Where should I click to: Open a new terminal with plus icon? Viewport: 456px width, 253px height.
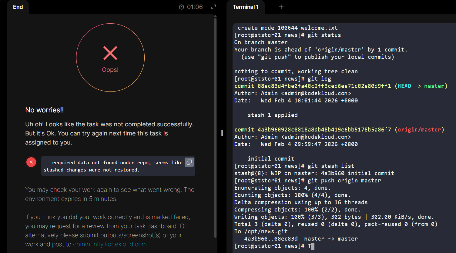click(281, 7)
